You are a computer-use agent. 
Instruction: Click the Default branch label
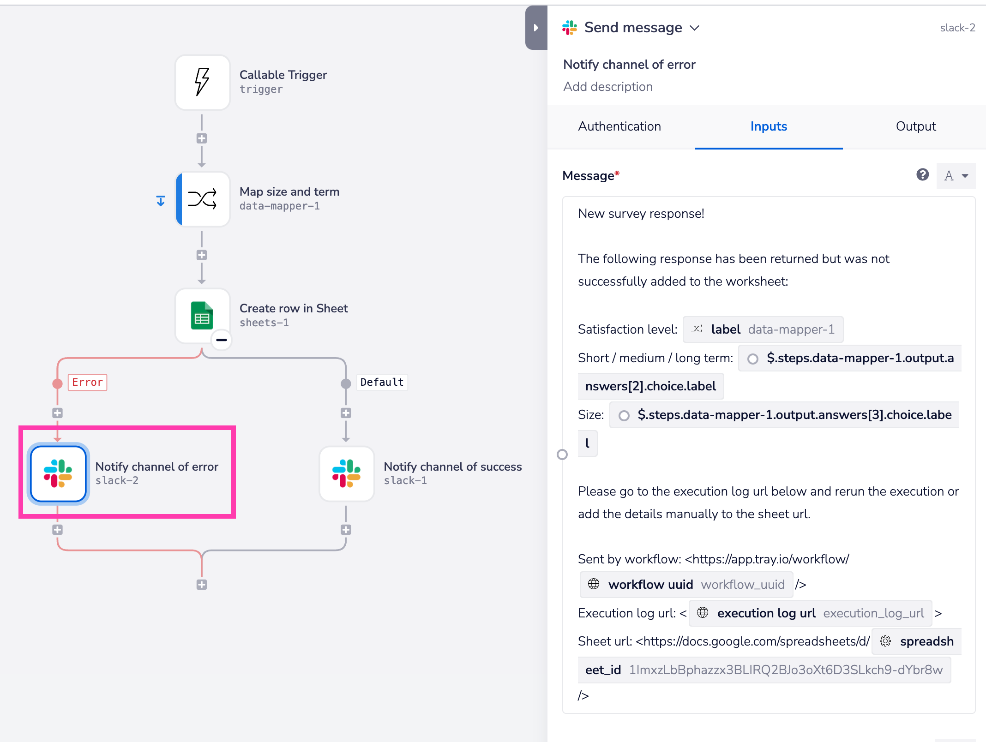tap(382, 383)
